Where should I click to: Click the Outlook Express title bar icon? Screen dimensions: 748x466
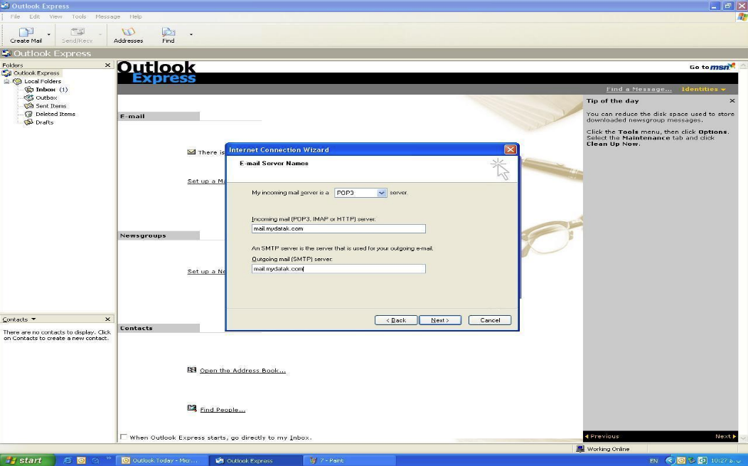[x=5, y=6]
